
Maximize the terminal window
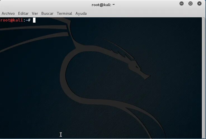pos(191,4)
